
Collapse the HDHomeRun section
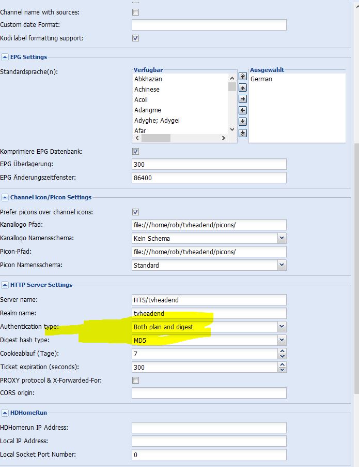(5, 413)
